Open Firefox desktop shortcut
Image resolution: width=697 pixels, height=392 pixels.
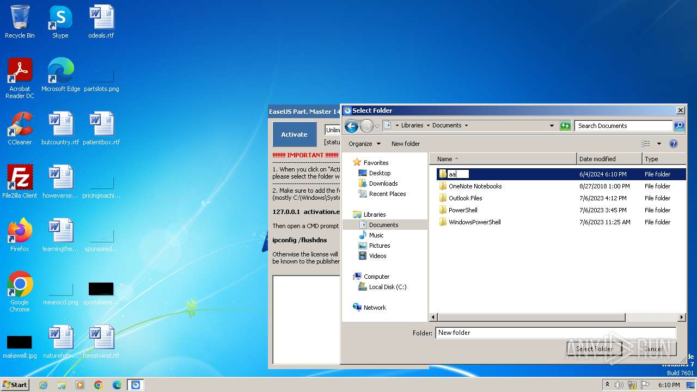coord(20,235)
